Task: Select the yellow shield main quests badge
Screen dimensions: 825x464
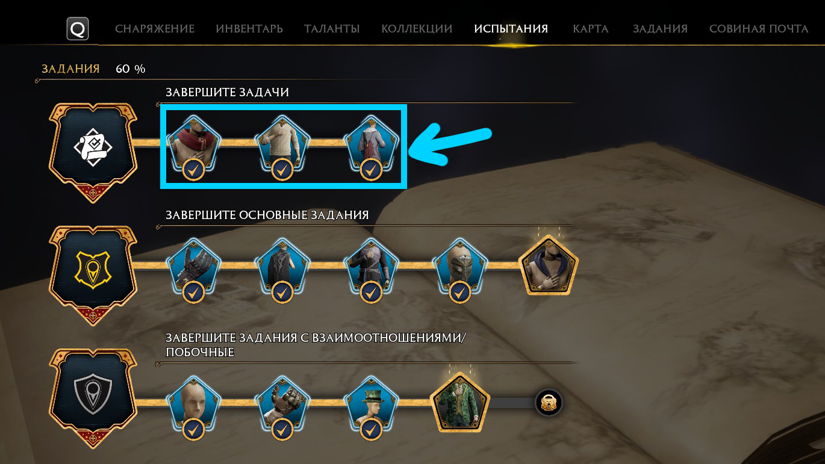Action: click(x=93, y=274)
